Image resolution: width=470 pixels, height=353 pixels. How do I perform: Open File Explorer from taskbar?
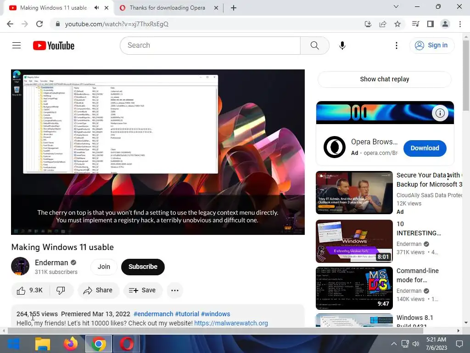click(43, 344)
